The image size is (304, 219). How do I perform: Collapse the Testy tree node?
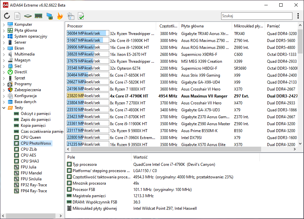pos(4,108)
